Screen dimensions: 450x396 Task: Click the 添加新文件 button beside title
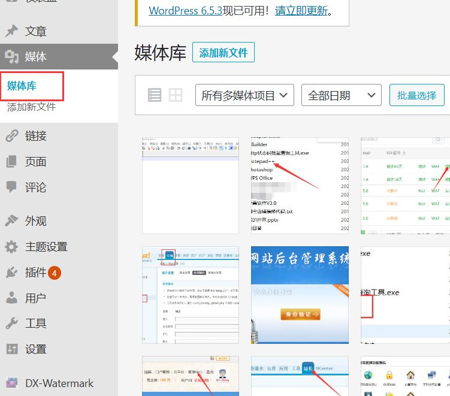click(x=223, y=53)
